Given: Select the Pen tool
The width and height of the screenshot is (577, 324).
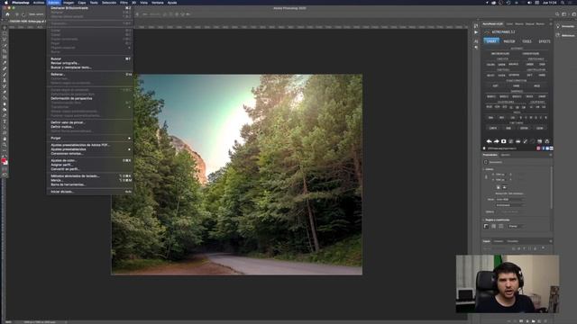Looking at the screenshot, I should pos(5,115).
